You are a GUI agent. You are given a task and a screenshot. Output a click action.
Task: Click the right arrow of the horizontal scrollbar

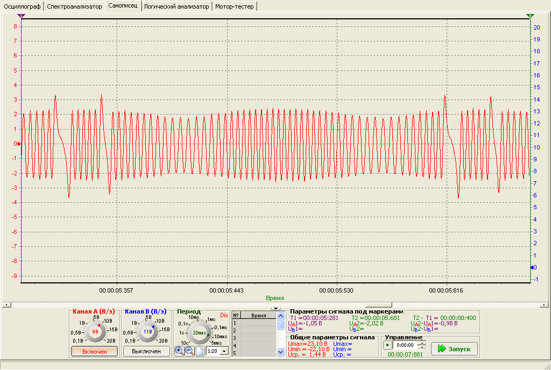(544, 305)
